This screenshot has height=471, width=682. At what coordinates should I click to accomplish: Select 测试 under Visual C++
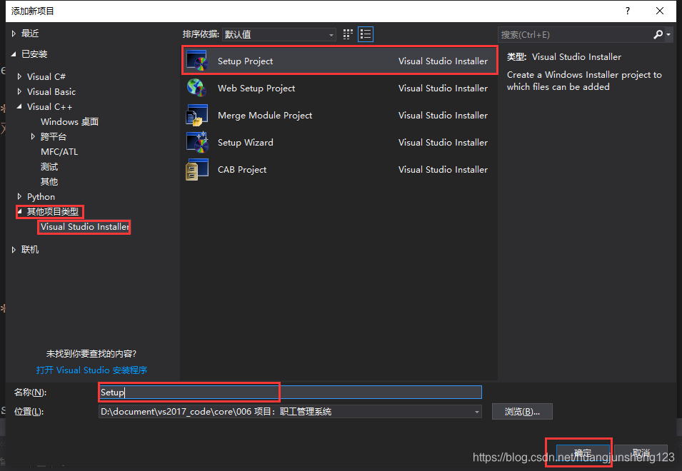49,167
